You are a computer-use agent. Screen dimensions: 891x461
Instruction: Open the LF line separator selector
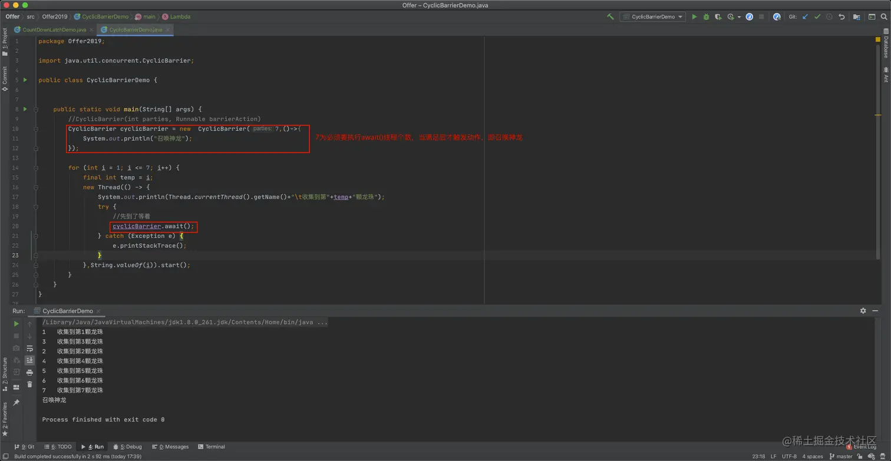(774, 456)
